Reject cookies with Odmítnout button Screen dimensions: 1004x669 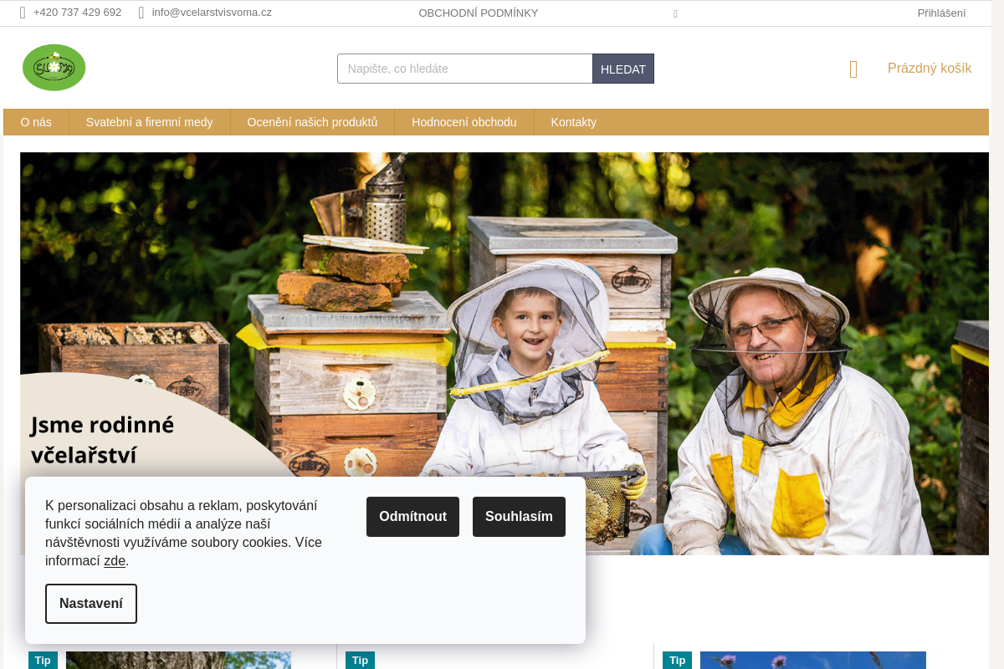click(x=412, y=517)
